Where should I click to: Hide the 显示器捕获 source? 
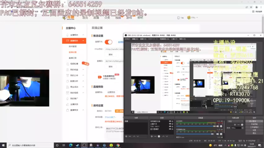pyautogui.click(x=170, y=129)
